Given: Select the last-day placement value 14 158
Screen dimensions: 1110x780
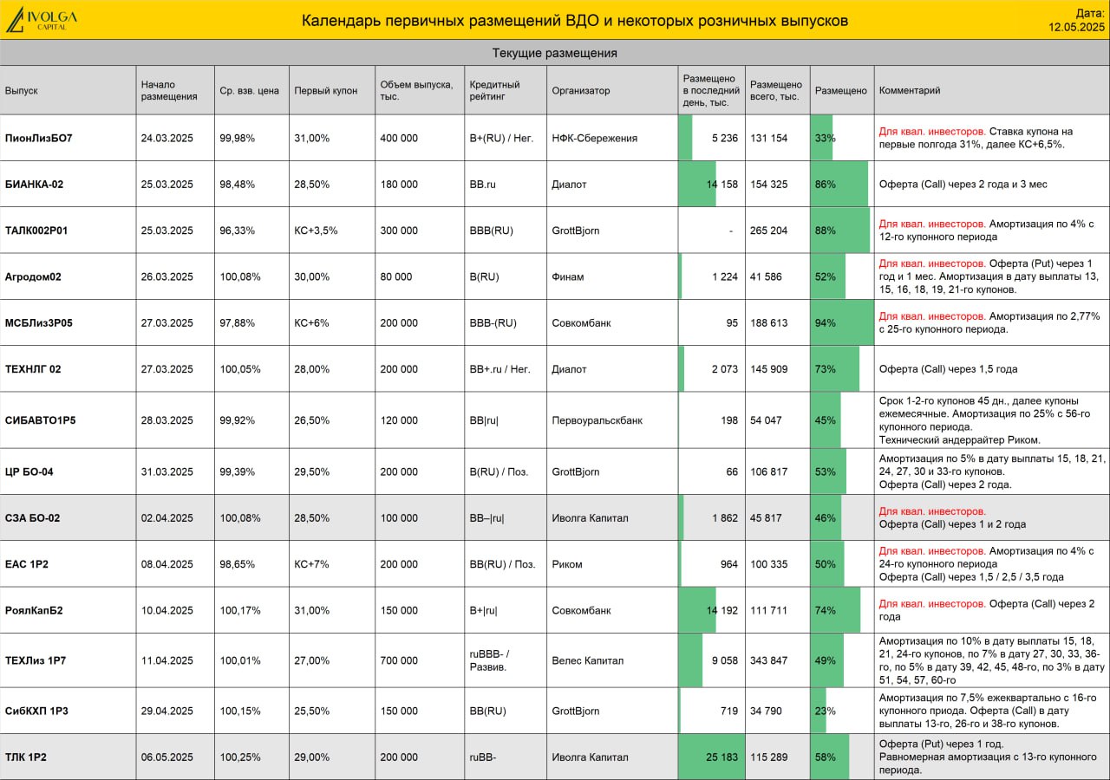Looking at the screenshot, I should click(x=722, y=184).
